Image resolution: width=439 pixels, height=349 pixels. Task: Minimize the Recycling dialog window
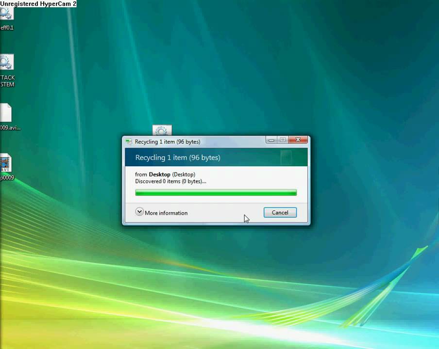click(271, 140)
